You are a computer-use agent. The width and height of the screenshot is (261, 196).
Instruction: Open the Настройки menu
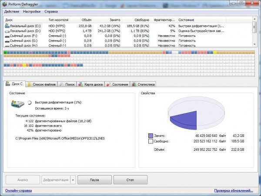pyautogui.click(x=32, y=11)
